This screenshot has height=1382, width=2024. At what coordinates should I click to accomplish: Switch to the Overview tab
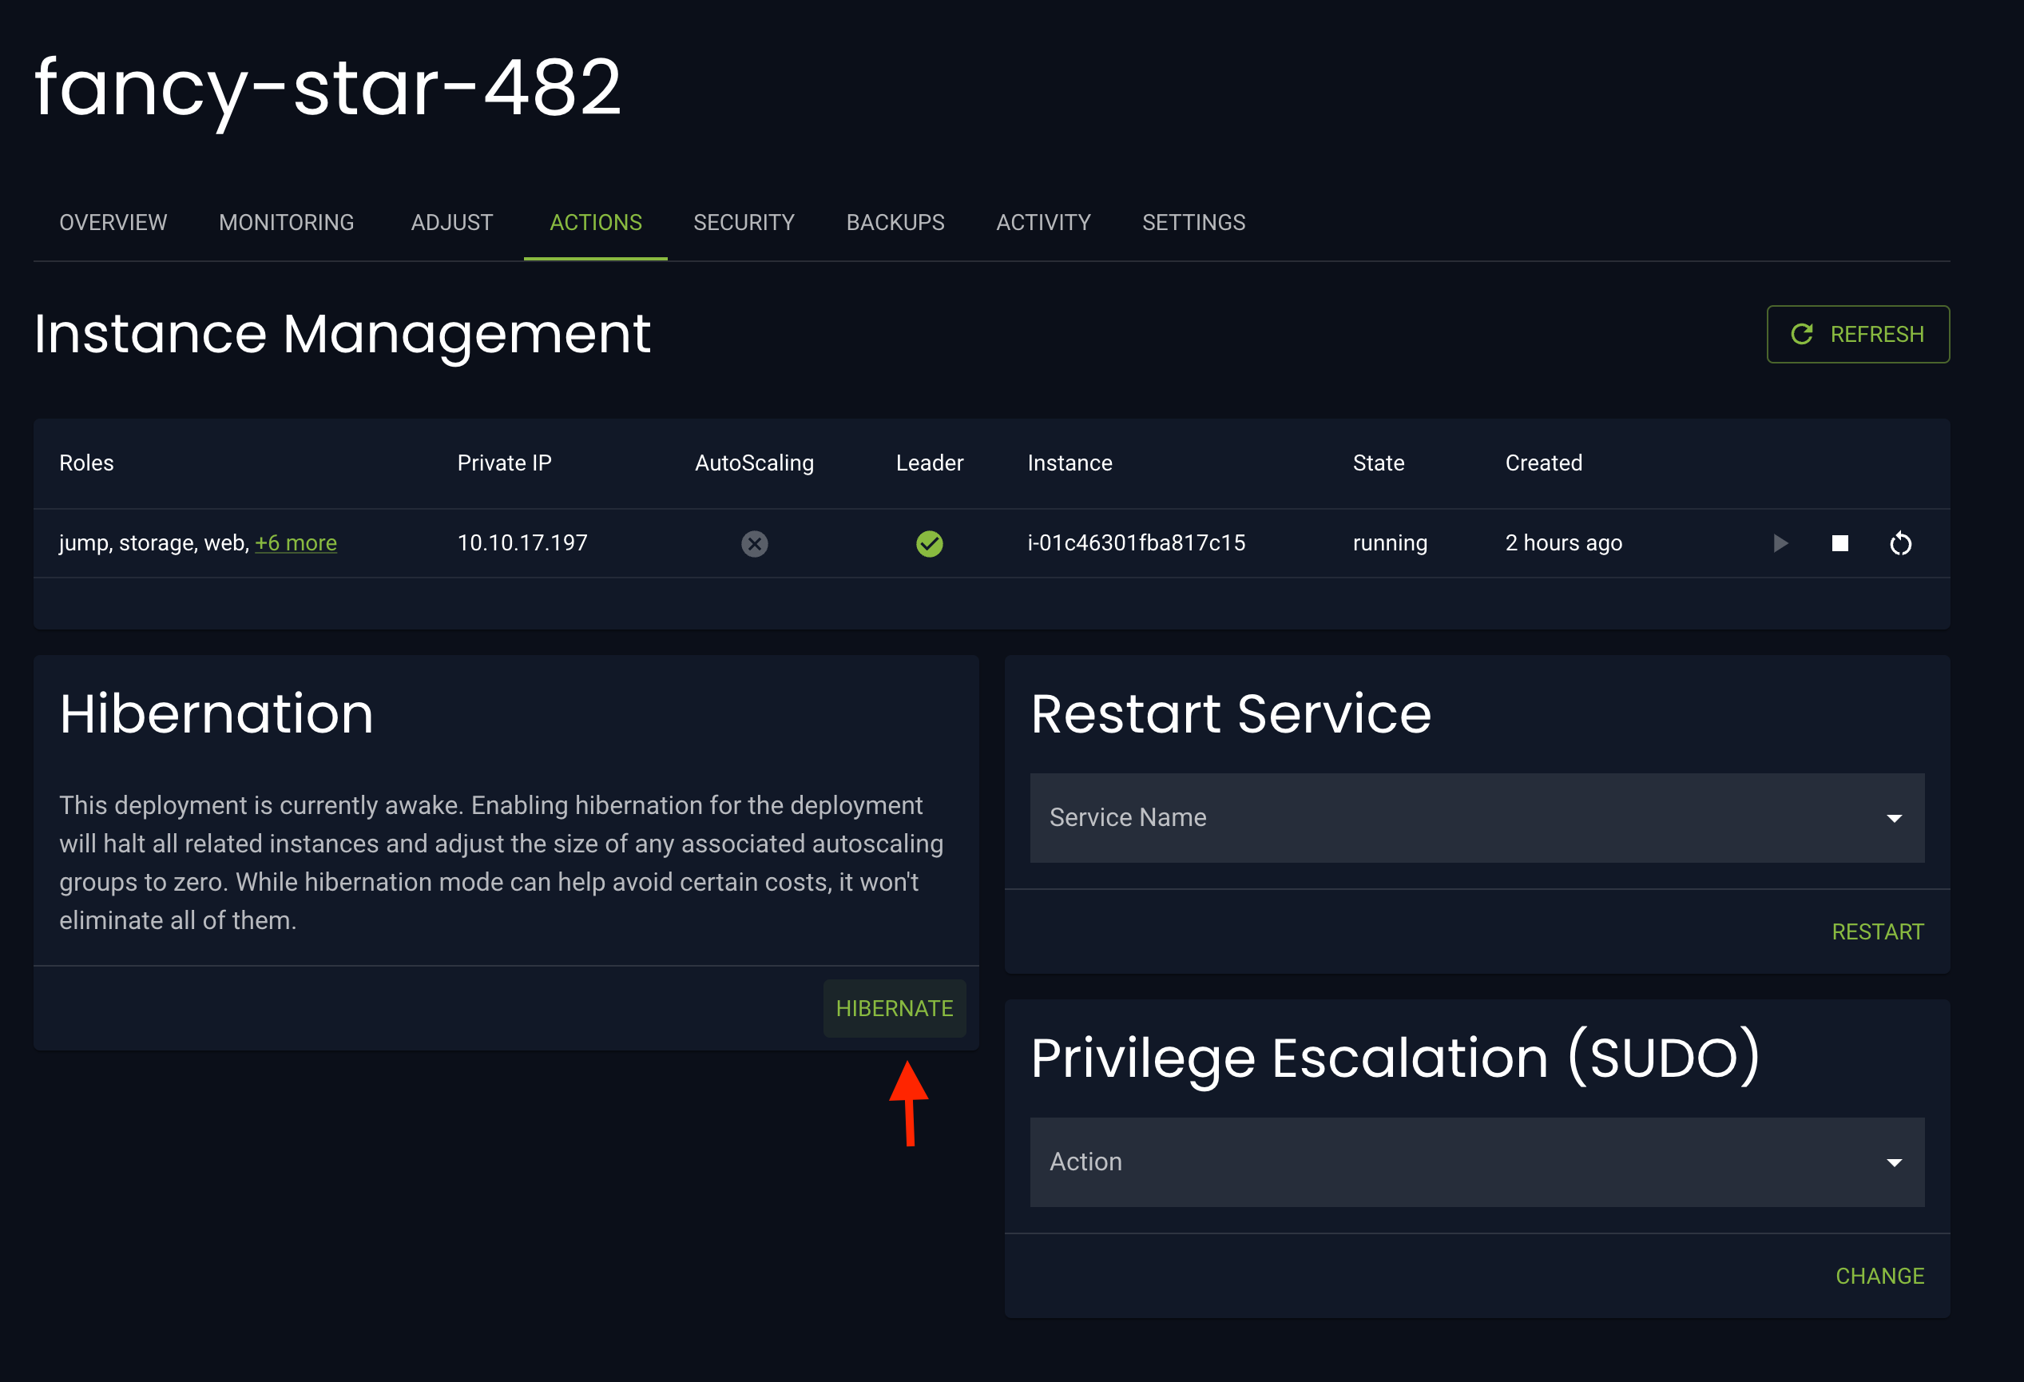113,223
